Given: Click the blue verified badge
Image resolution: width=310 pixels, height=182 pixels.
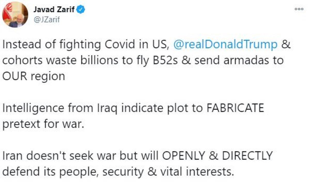Looking at the screenshot, I should coord(82,10).
